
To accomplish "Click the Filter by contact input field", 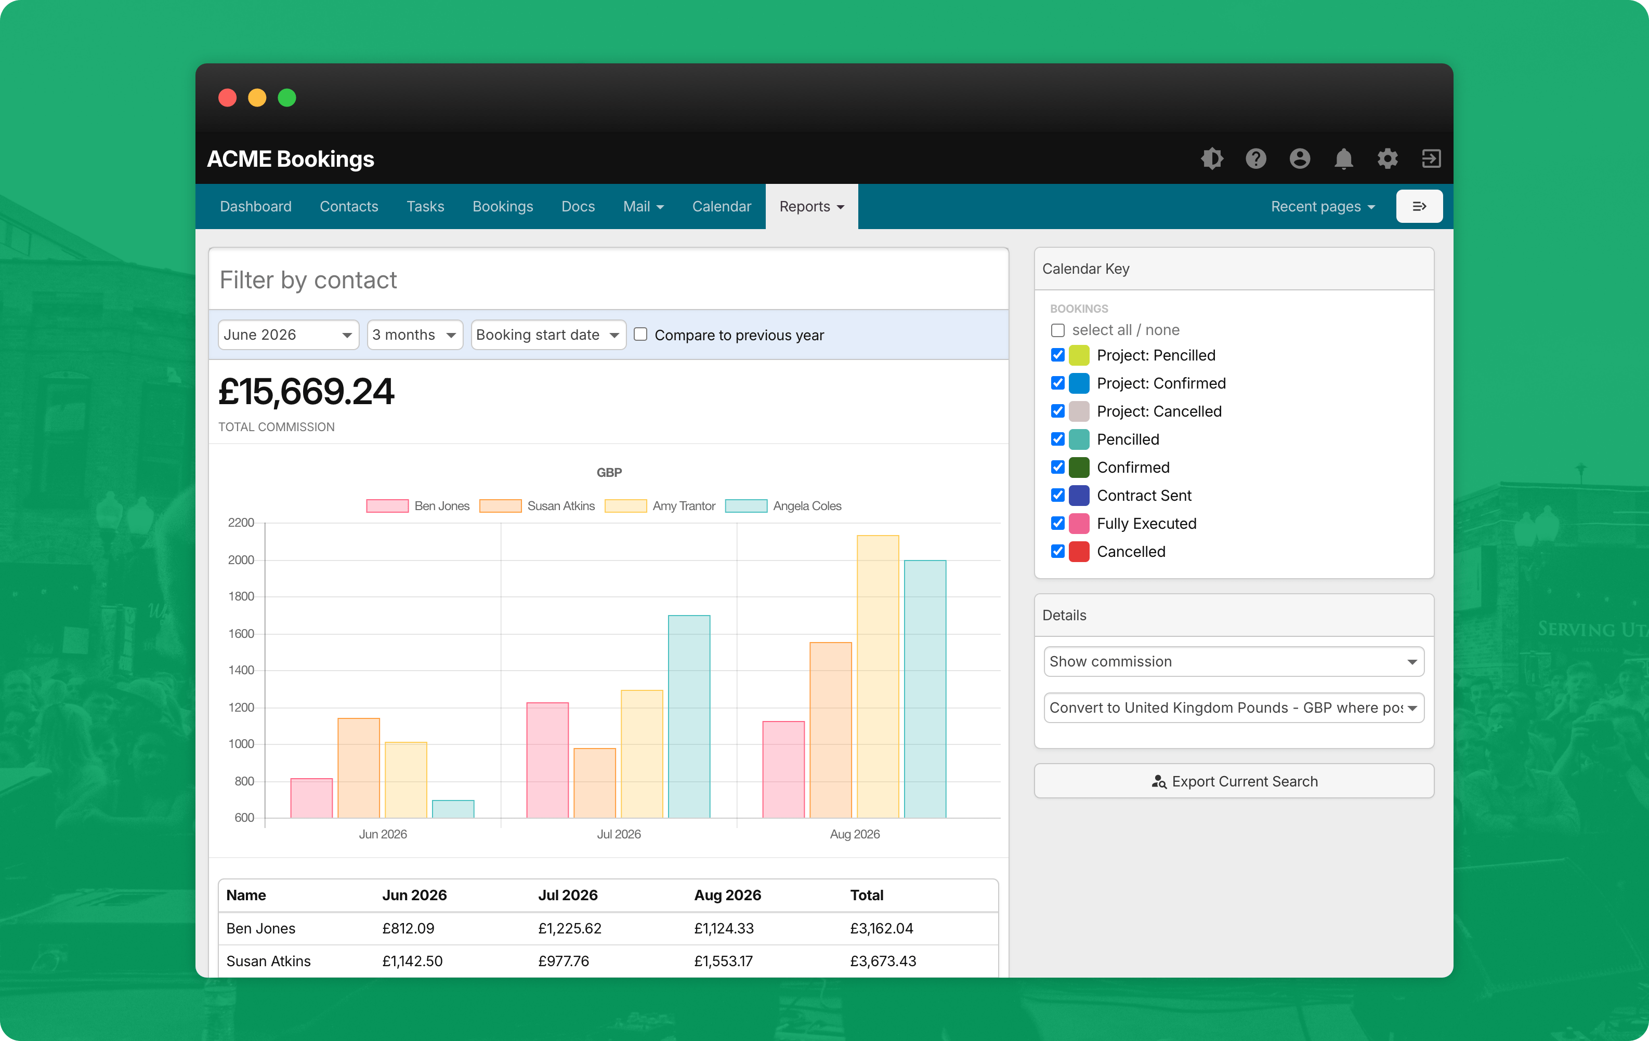I will tap(608, 279).
